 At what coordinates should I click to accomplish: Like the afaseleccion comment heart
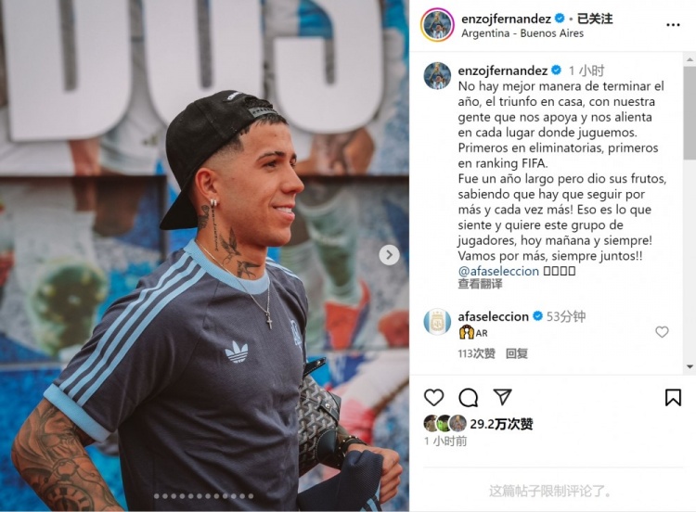(662, 332)
